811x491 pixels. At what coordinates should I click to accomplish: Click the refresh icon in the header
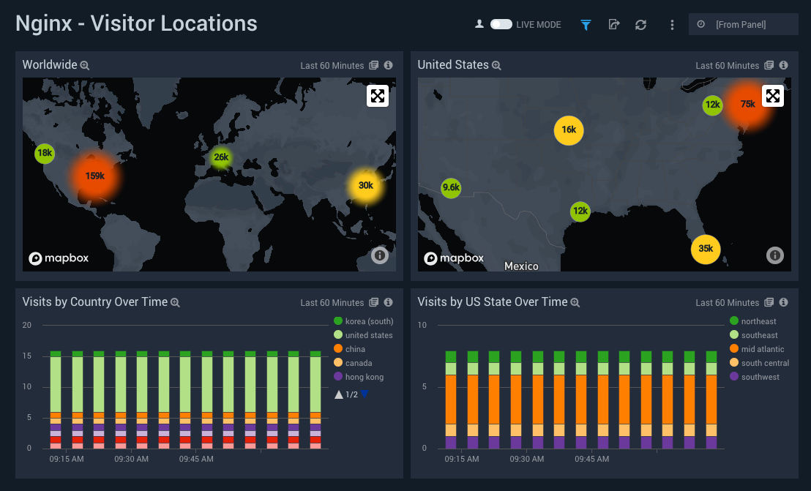click(640, 24)
